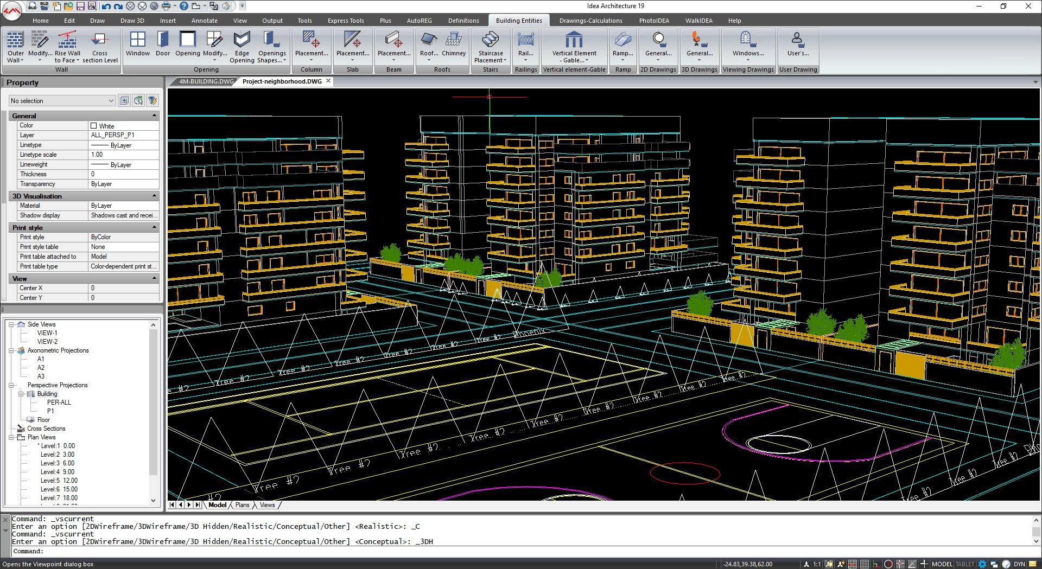Click the purple Save icon
1042x569 pixels.
80,6
